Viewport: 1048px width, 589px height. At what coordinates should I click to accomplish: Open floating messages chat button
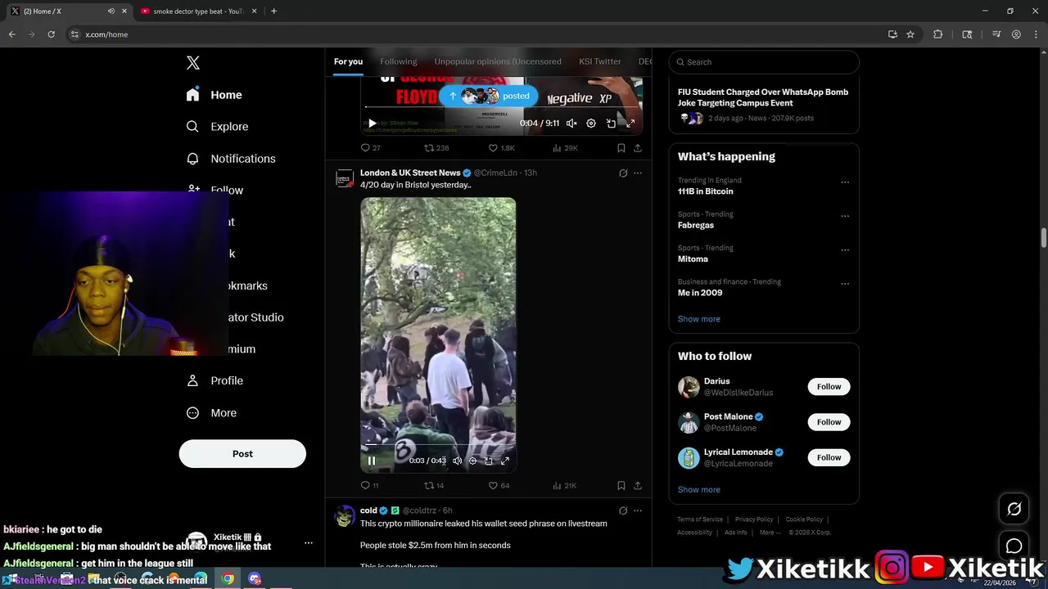(1014, 546)
